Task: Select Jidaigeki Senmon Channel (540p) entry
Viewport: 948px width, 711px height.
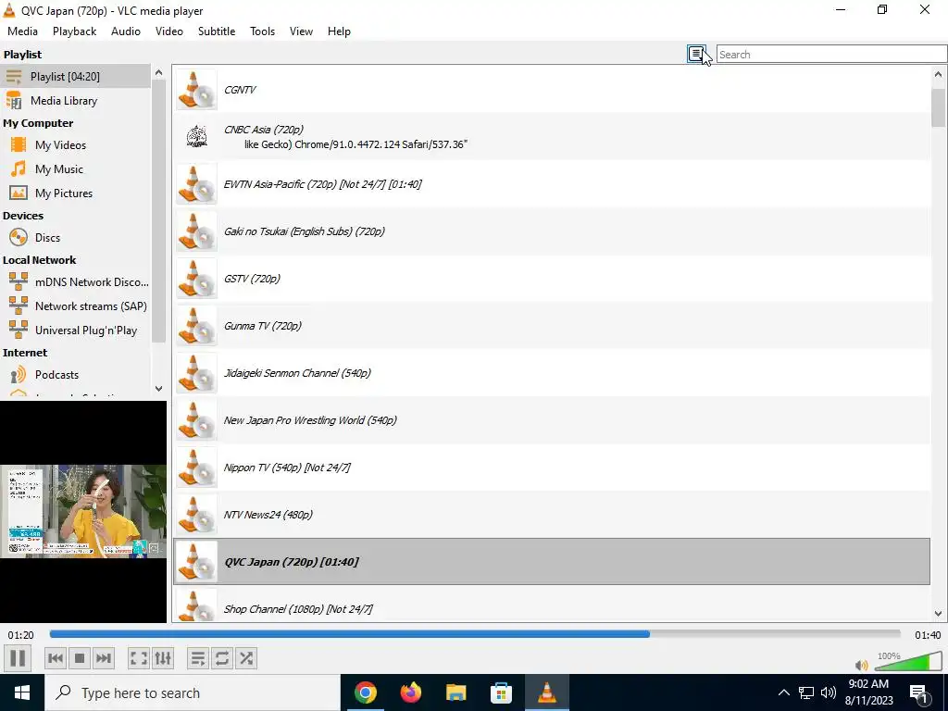Action: click(x=552, y=372)
